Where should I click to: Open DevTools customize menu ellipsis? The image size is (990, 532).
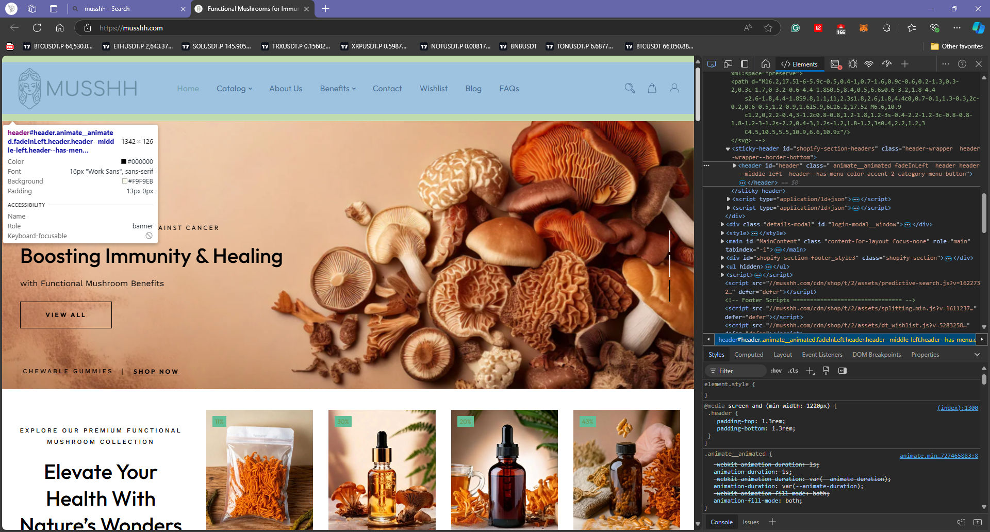click(945, 64)
